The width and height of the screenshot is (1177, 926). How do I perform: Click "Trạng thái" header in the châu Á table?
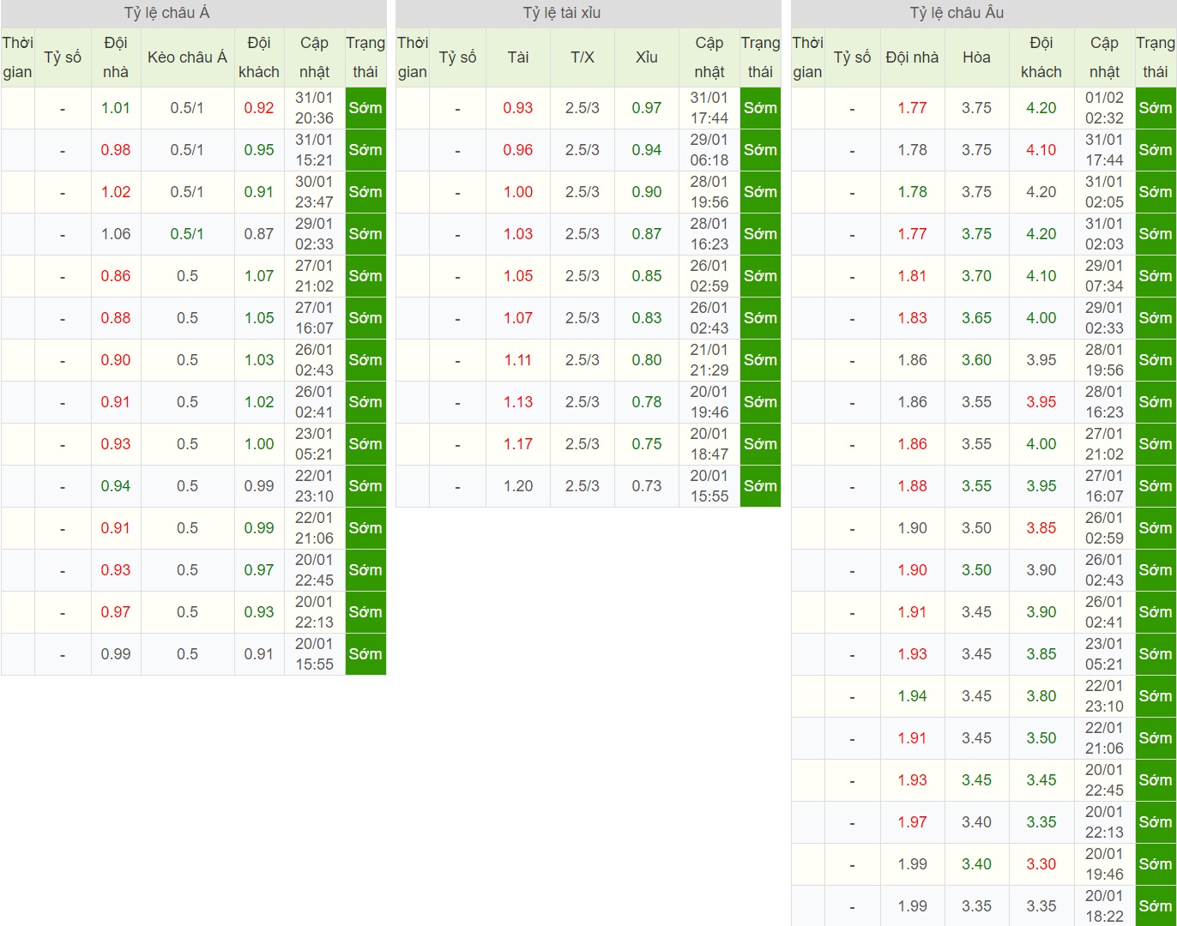pyautogui.click(x=365, y=57)
